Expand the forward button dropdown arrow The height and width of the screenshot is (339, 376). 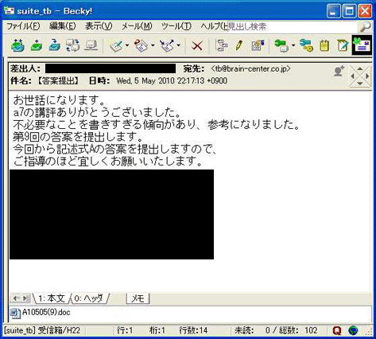[x=153, y=45]
